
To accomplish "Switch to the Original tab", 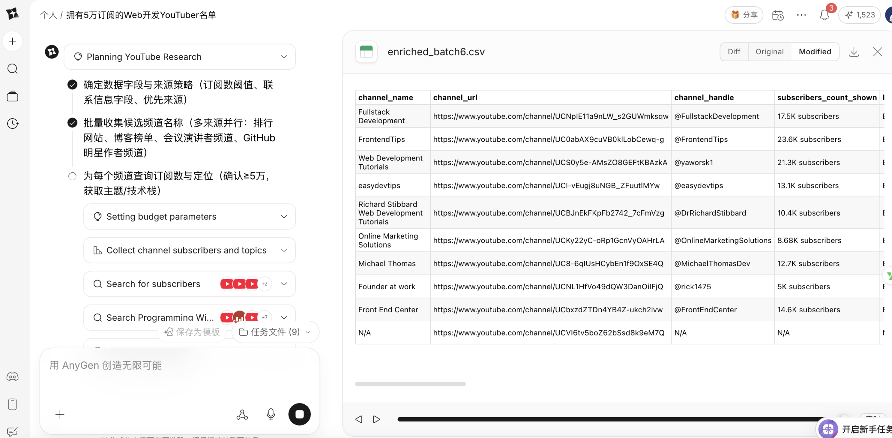I will point(769,52).
